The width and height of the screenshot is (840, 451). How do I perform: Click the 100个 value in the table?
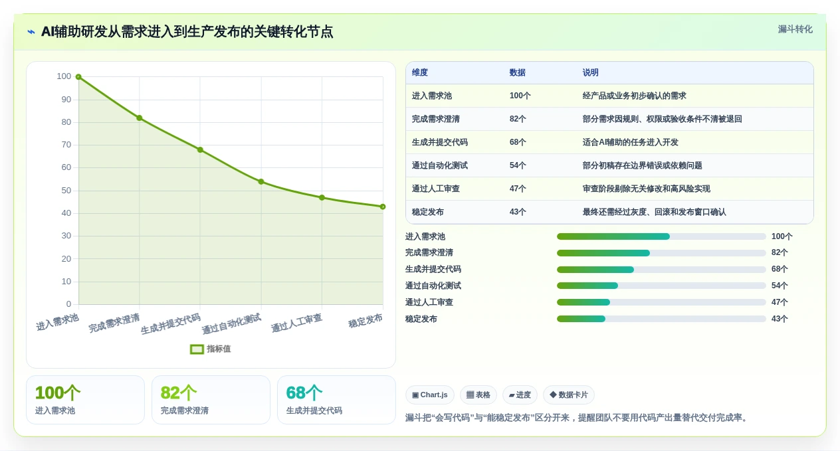[520, 96]
